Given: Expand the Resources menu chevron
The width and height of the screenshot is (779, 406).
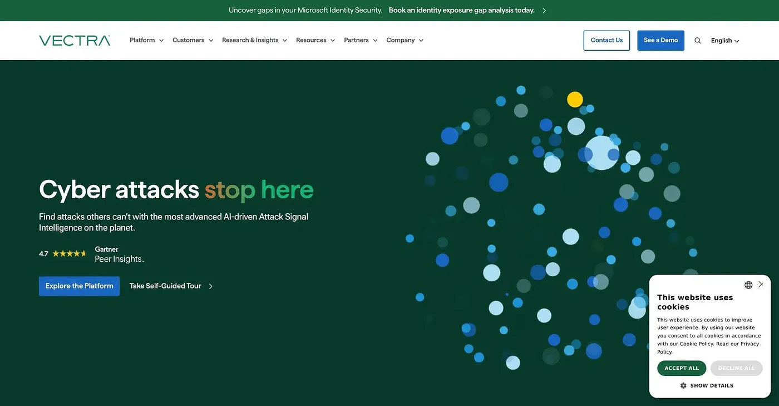Looking at the screenshot, I should [333, 41].
